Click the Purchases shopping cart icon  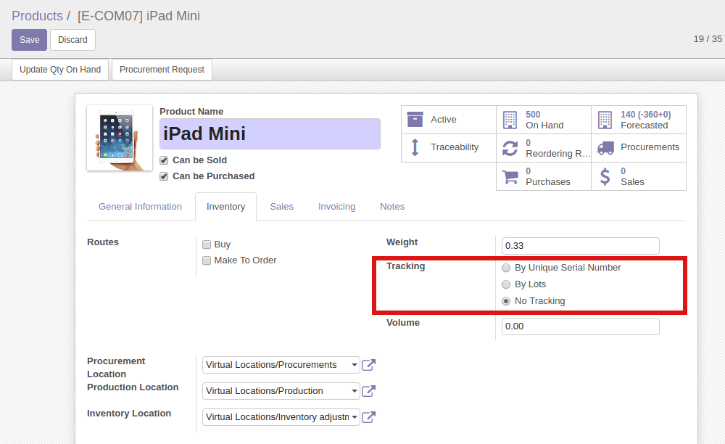tap(510, 177)
